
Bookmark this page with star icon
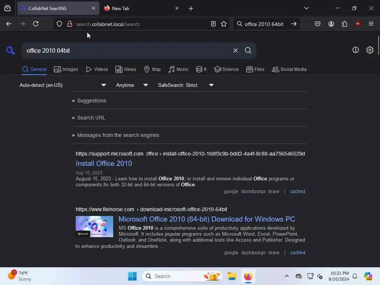[x=224, y=24]
